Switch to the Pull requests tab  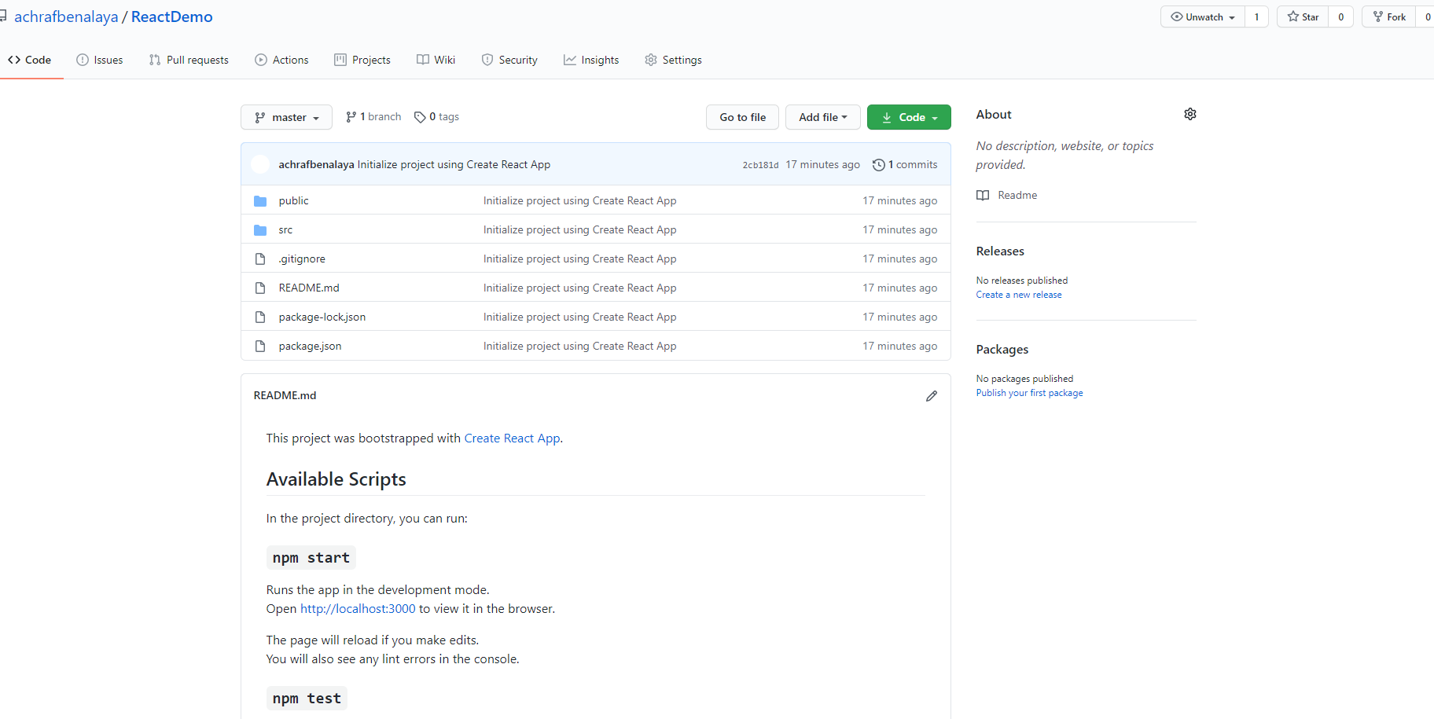pyautogui.click(x=189, y=59)
